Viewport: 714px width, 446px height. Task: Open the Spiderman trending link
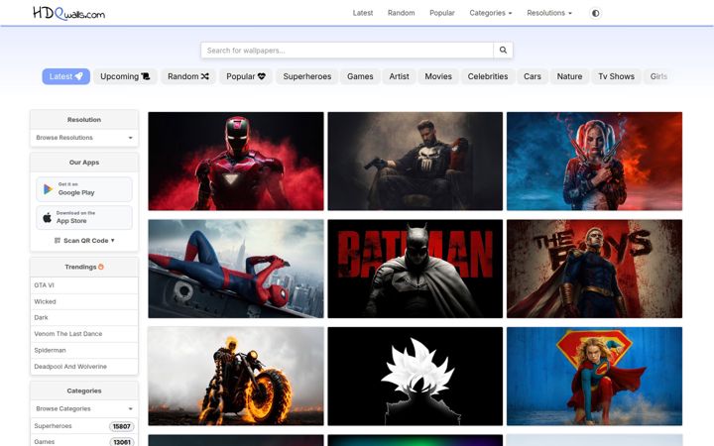coord(84,351)
